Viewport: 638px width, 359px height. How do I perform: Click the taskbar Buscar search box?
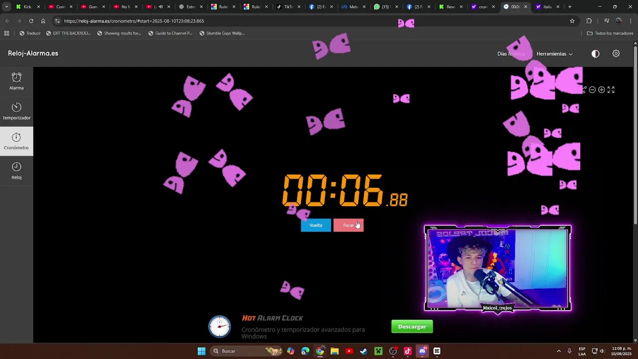tap(245, 351)
